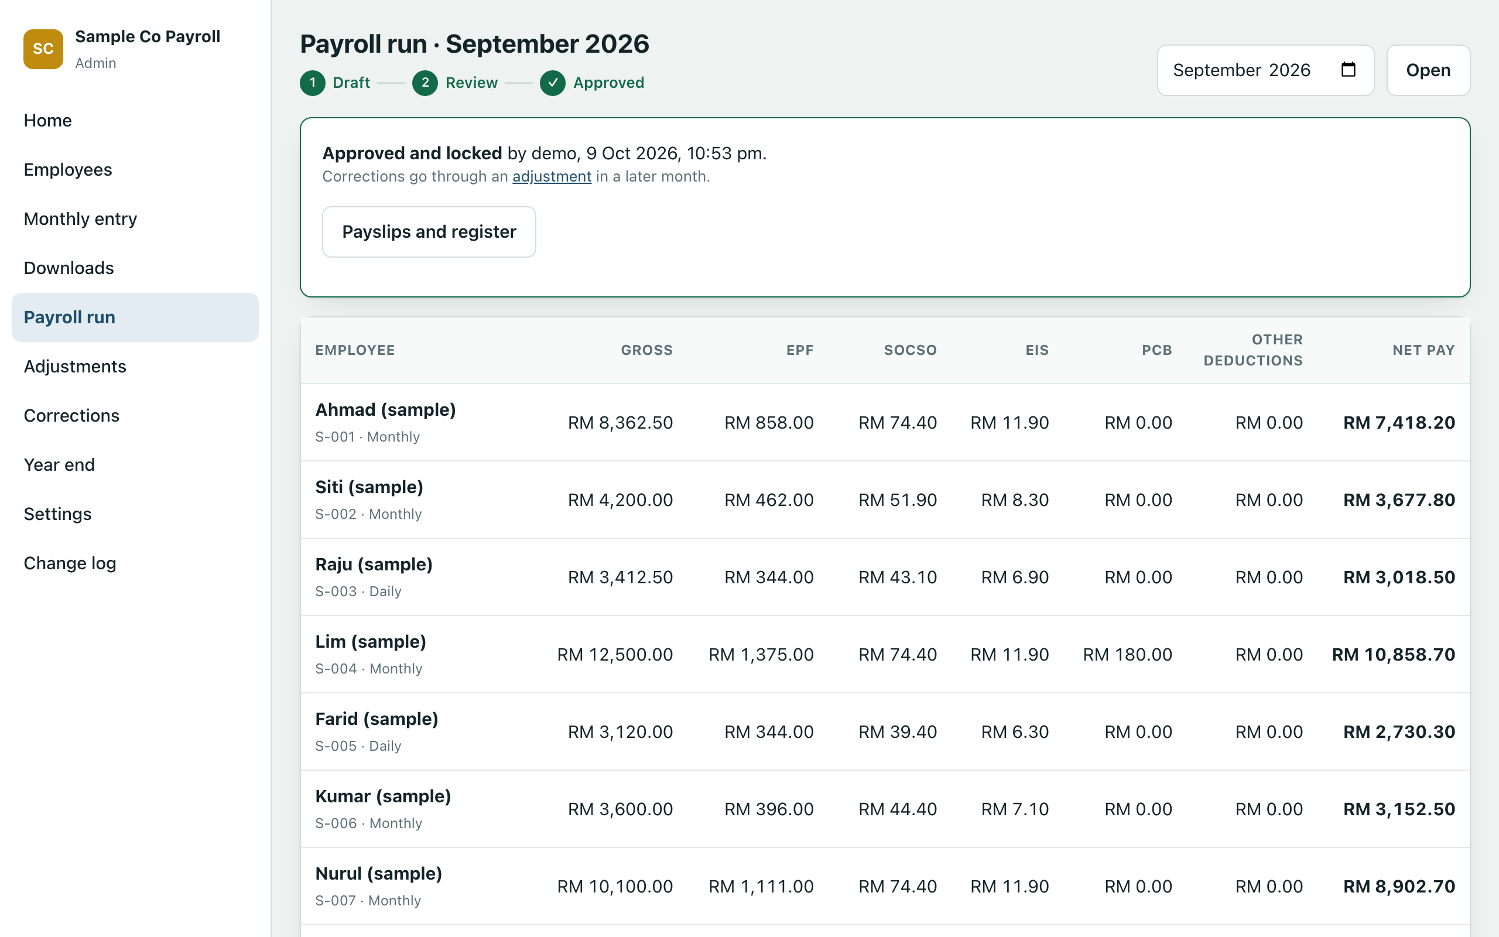This screenshot has width=1499, height=937.
Task: Open the calendar picker icon in month field
Action: [x=1348, y=70]
